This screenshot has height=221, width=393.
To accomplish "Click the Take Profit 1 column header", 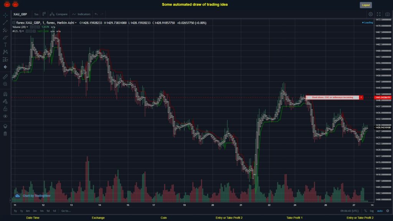I will 294,218.
